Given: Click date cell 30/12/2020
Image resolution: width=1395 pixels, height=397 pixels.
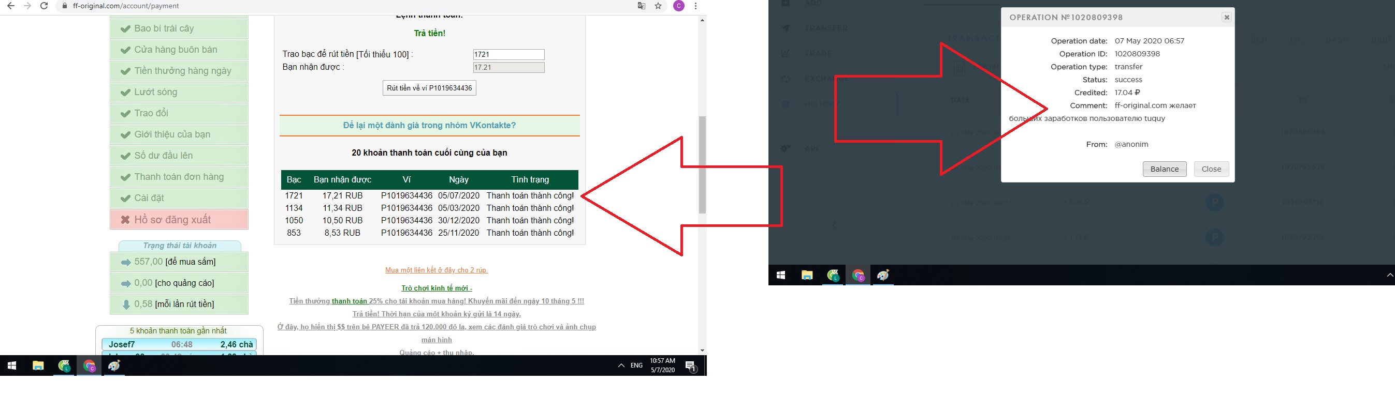Looking at the screenshot, I should coord(459,221).
